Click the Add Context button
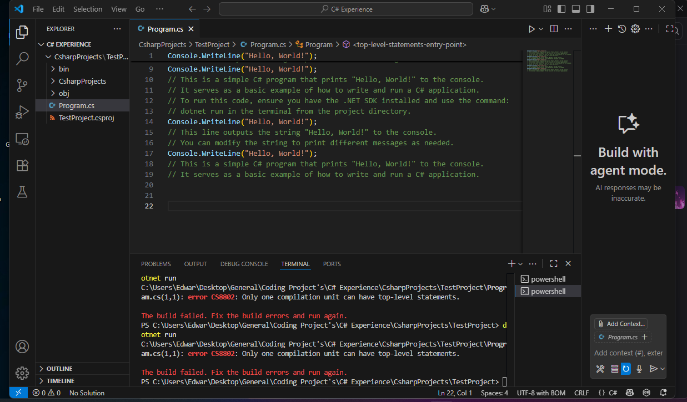The image size is (687, 402). click(x=620, y=324)
